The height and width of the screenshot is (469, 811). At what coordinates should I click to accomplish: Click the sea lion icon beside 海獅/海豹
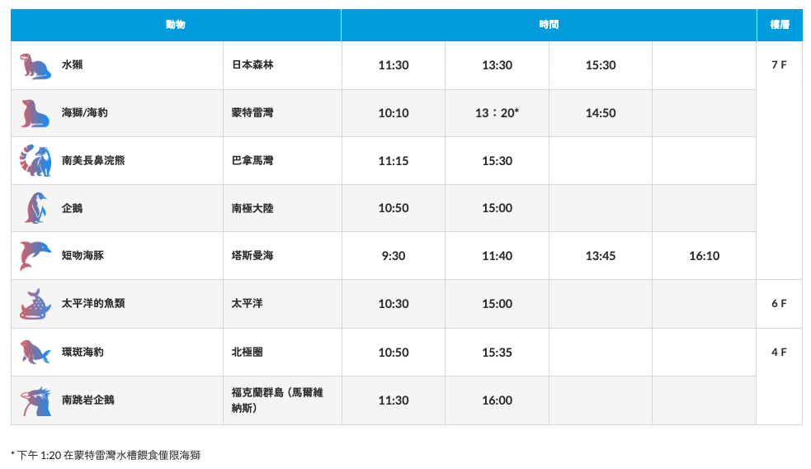tap(35, 113)
